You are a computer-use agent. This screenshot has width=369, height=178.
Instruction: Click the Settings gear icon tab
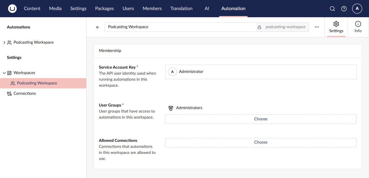coord(336,27)
